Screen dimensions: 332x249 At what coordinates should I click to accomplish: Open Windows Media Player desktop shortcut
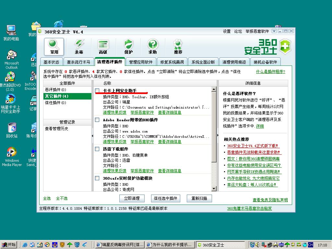click(x=12, y=157)
